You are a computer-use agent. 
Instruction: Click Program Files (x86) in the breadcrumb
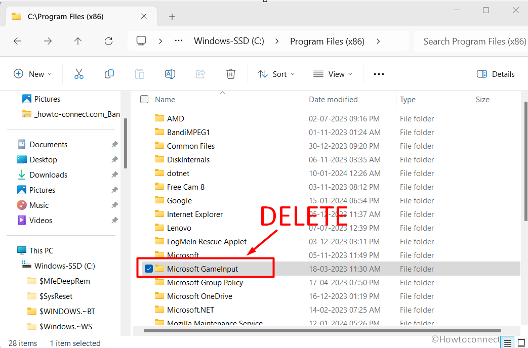pyautogui.click(x=328, y=41)
